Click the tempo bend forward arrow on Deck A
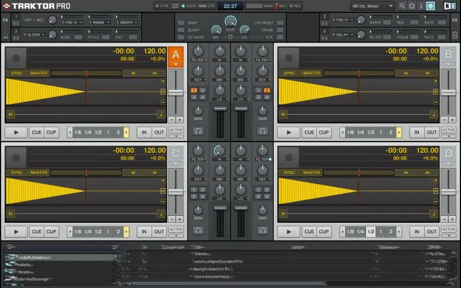This screenshot has height=288, width=461. coord(154,73)
